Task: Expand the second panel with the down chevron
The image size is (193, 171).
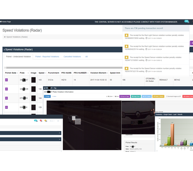Action: click(60, 139)
